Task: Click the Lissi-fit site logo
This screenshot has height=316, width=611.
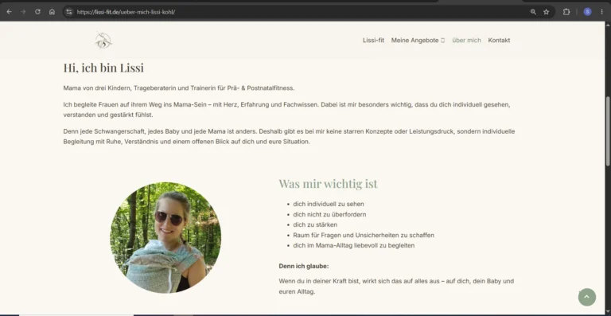Action: [103, 40]
